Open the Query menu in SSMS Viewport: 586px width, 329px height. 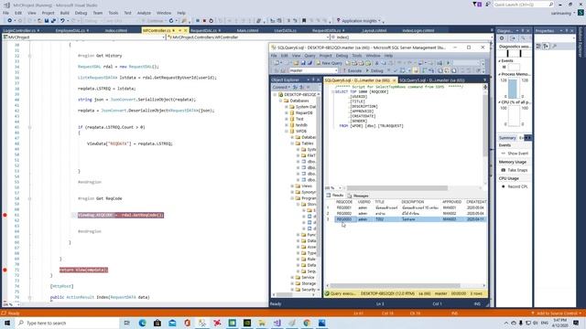click(309, 56)
